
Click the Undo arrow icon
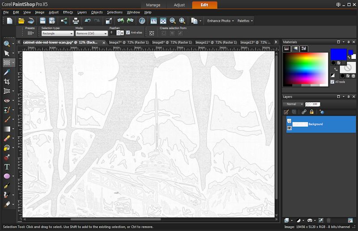point(87,21)
